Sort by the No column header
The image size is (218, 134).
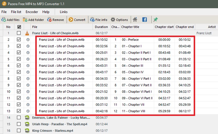click(x=8, y=27)
